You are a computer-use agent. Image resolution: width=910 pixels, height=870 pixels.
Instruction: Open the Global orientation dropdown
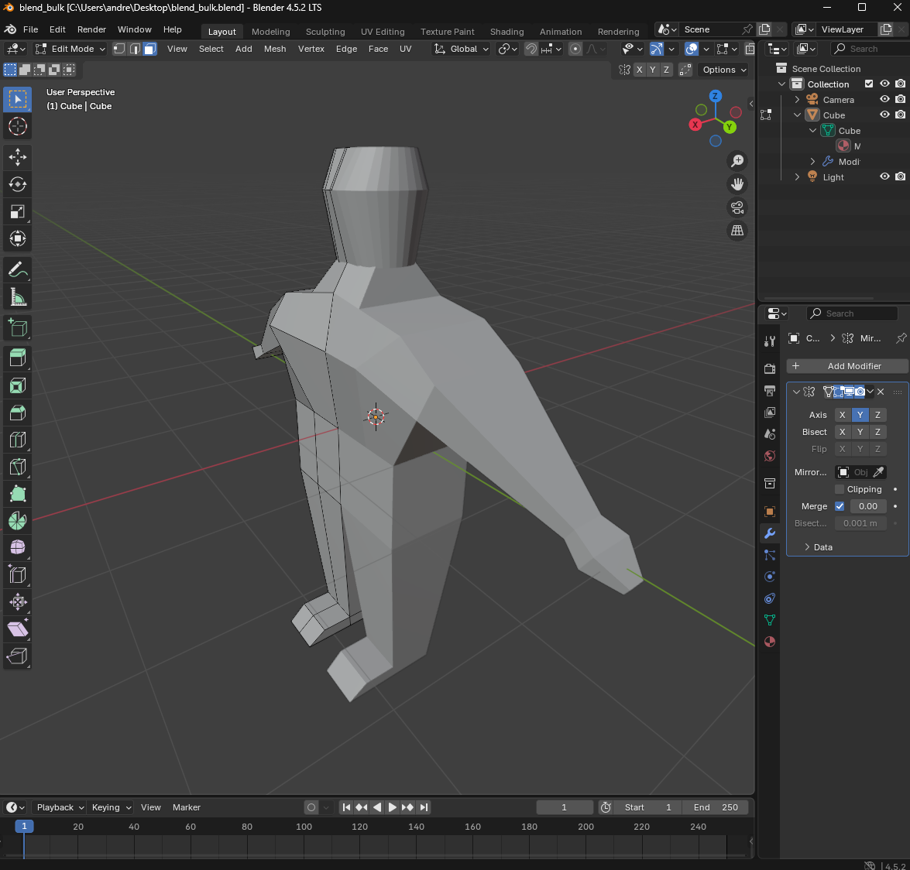coord(462,49)
